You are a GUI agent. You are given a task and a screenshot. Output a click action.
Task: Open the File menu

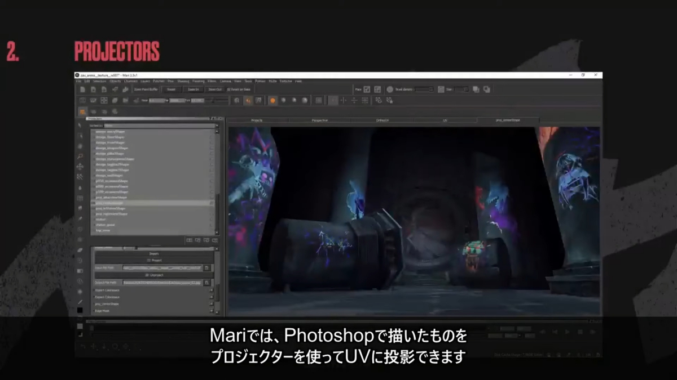pos(78,81)
